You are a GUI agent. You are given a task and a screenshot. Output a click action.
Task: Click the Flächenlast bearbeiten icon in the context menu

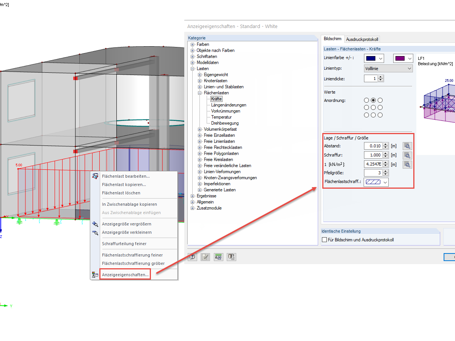(95, 175)
